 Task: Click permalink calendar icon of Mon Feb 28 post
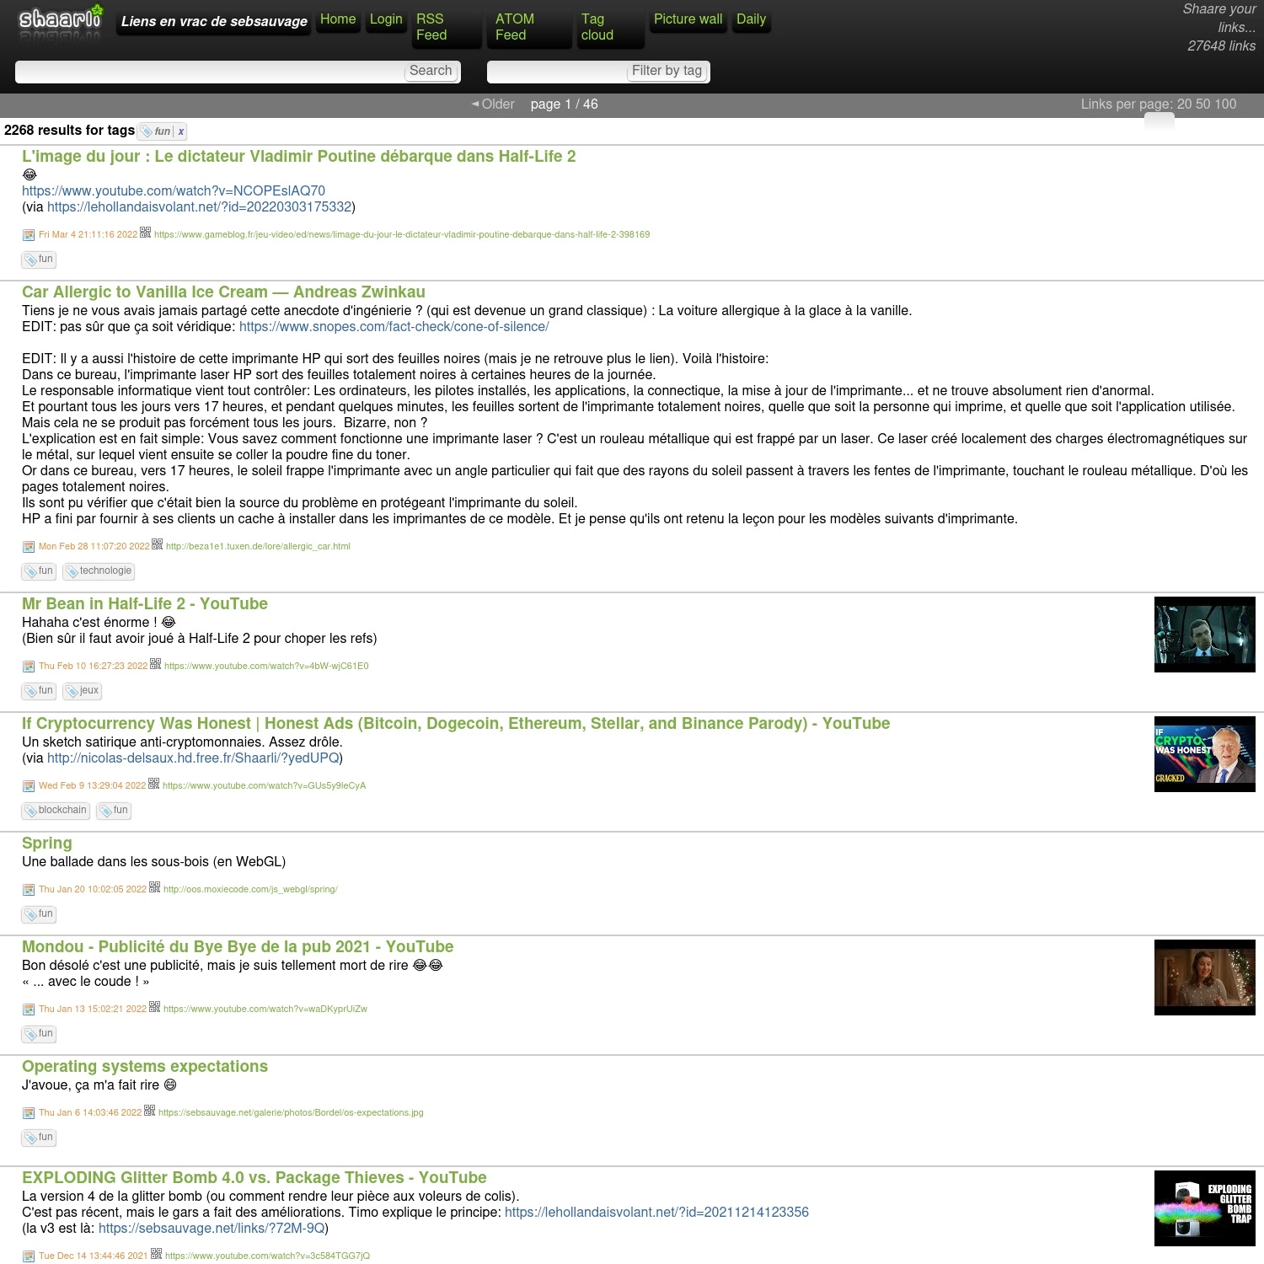29,547
